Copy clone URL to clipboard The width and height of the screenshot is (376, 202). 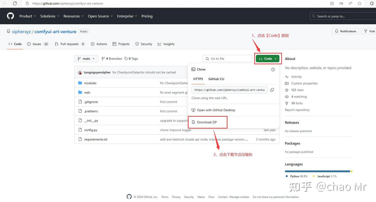(x=272, y=90)
